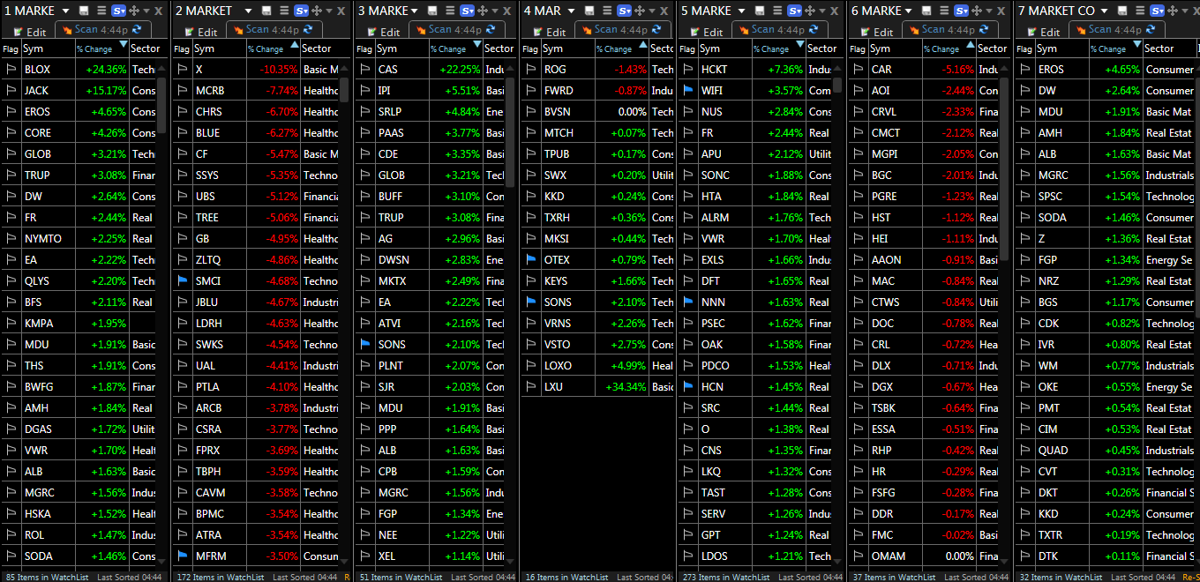Click the move-arrows icon in panel 5
1200x582 pixels.
808,11
